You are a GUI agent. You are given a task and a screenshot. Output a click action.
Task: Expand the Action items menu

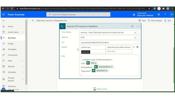(x=22, y=32)
